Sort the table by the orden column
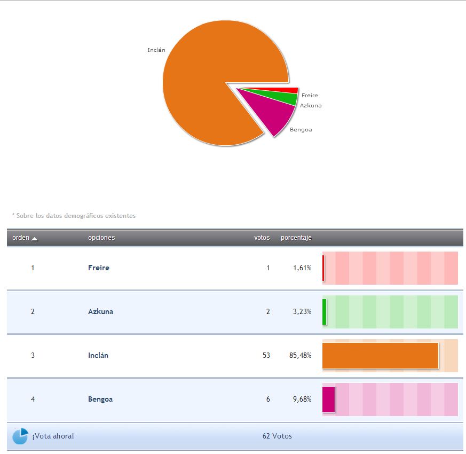 pos(21,238)
